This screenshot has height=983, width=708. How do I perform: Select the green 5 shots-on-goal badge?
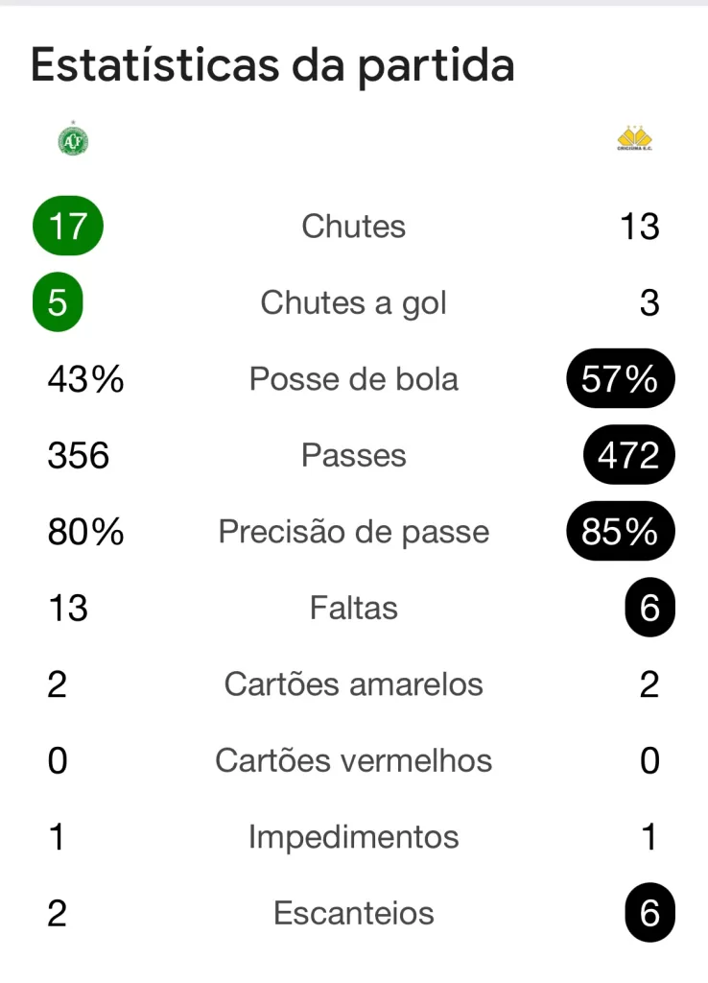(58, 302)
